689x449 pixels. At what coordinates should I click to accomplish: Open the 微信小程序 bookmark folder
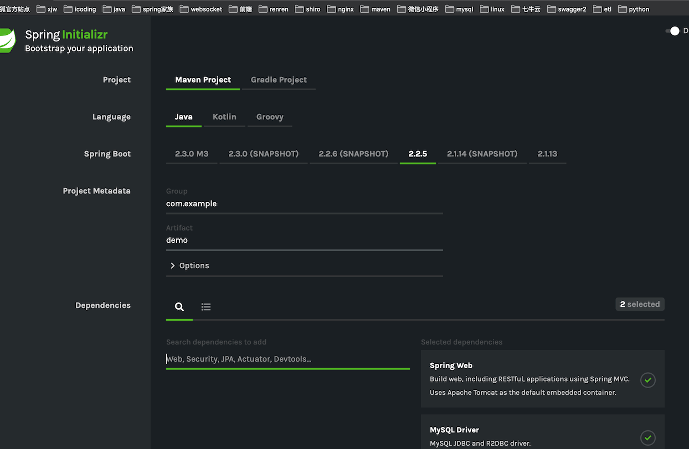point(418,9)
